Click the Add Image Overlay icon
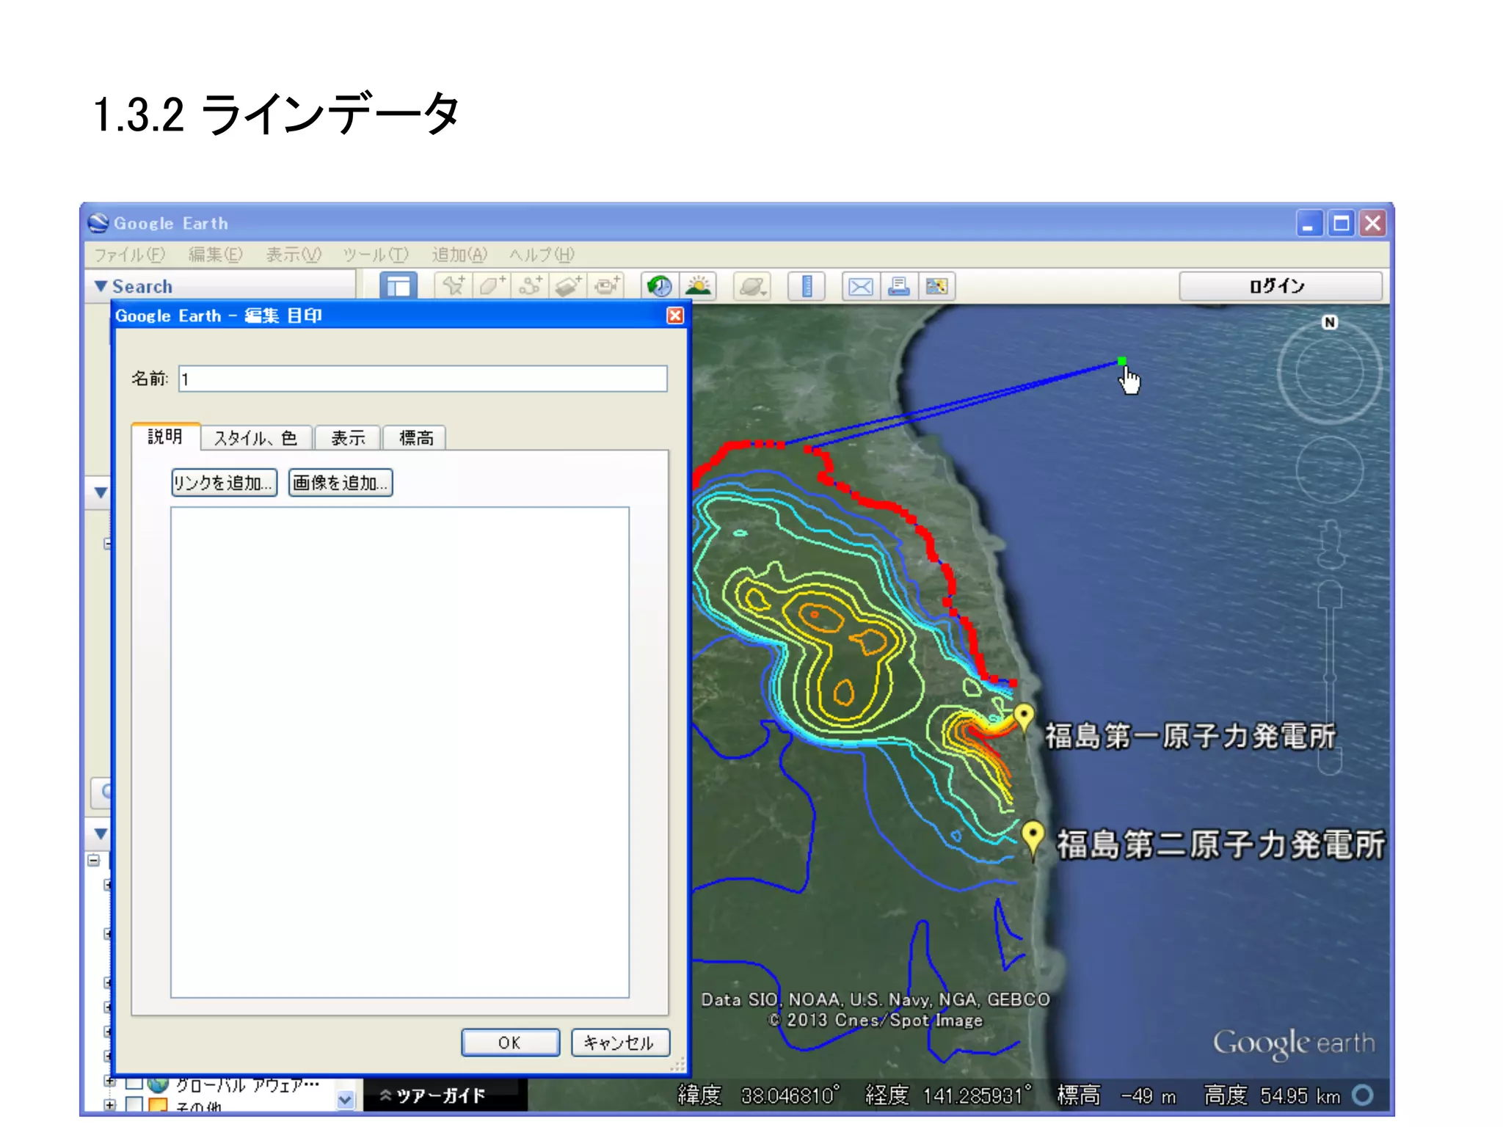The image size is (1503, 1127). pyautogui.click(x=568, y=286)
